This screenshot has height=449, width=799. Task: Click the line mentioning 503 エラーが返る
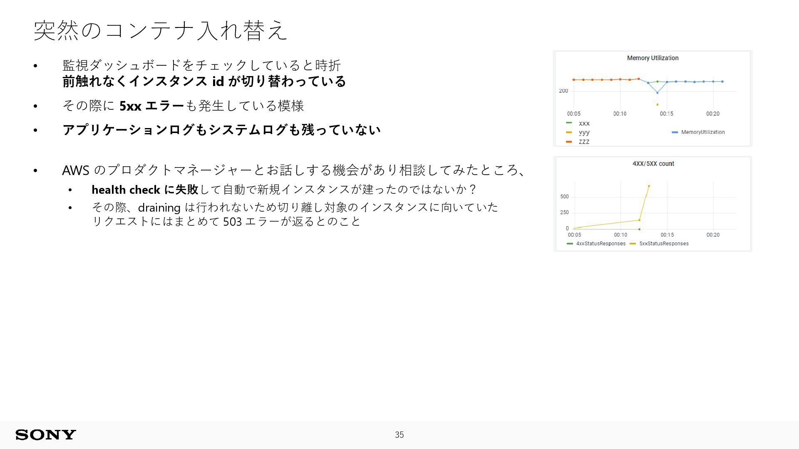coord(226,221)
